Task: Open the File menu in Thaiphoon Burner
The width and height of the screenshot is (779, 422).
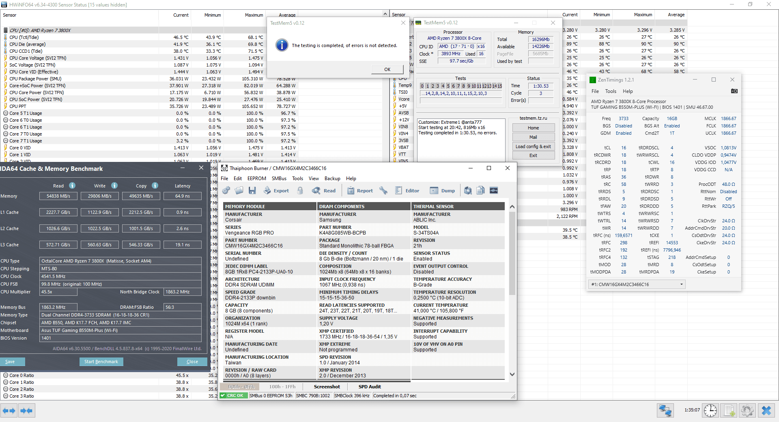Action: [224, 179]
